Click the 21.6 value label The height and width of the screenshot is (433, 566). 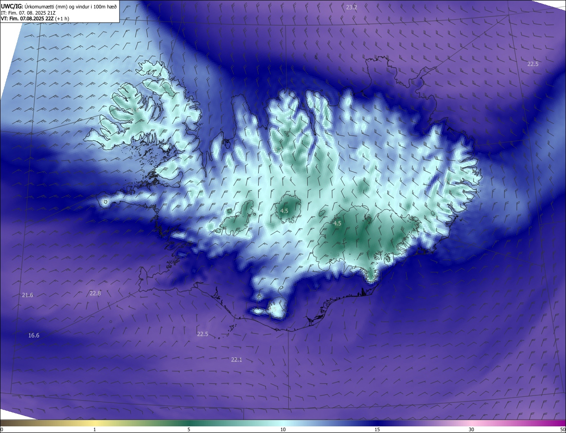click(27, 295)
